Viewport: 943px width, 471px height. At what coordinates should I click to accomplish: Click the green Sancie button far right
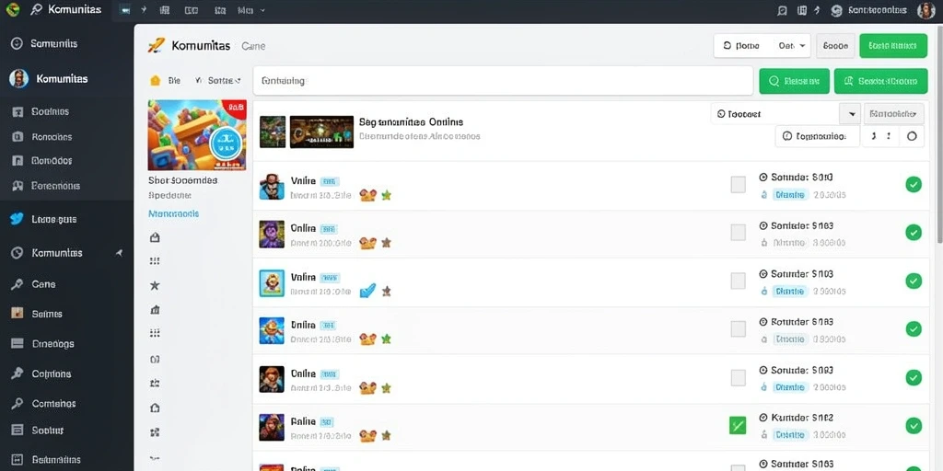880,81
